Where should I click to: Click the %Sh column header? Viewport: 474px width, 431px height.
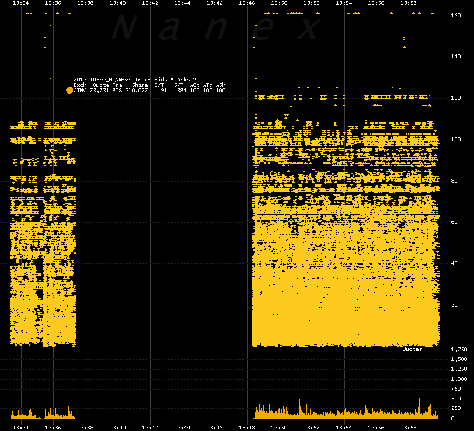tap(221, 85)
